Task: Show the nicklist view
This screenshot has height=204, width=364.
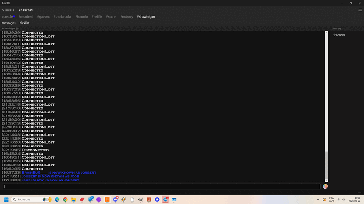Action: click(25, 23)
